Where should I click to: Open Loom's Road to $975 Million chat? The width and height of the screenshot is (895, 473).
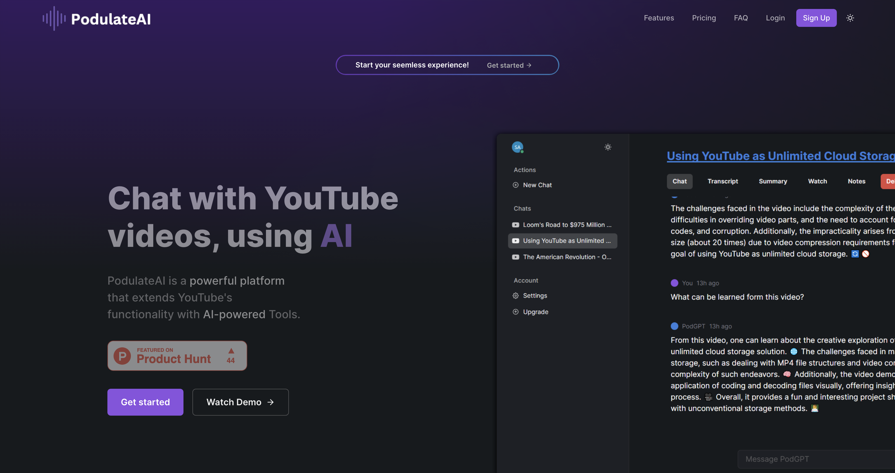tap(562, 225)
